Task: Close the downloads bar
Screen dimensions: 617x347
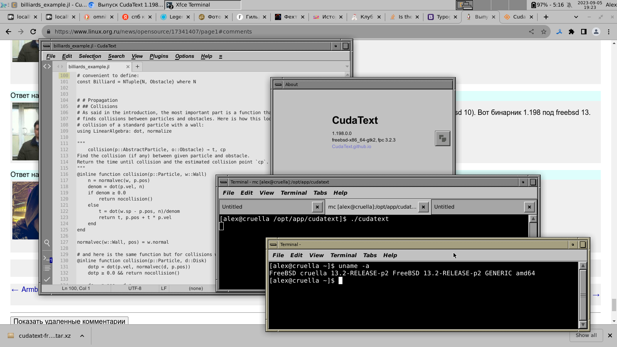Action: click(610, 335)
